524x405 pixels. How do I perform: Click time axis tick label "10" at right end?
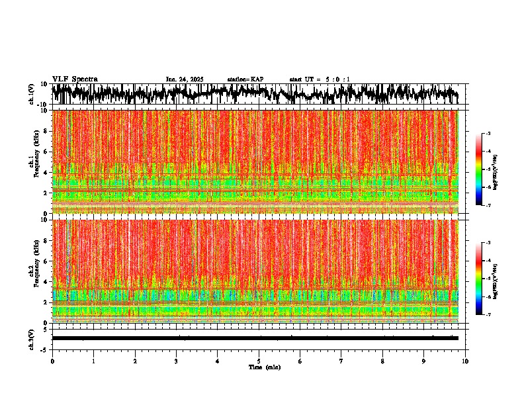coord(465,361)
